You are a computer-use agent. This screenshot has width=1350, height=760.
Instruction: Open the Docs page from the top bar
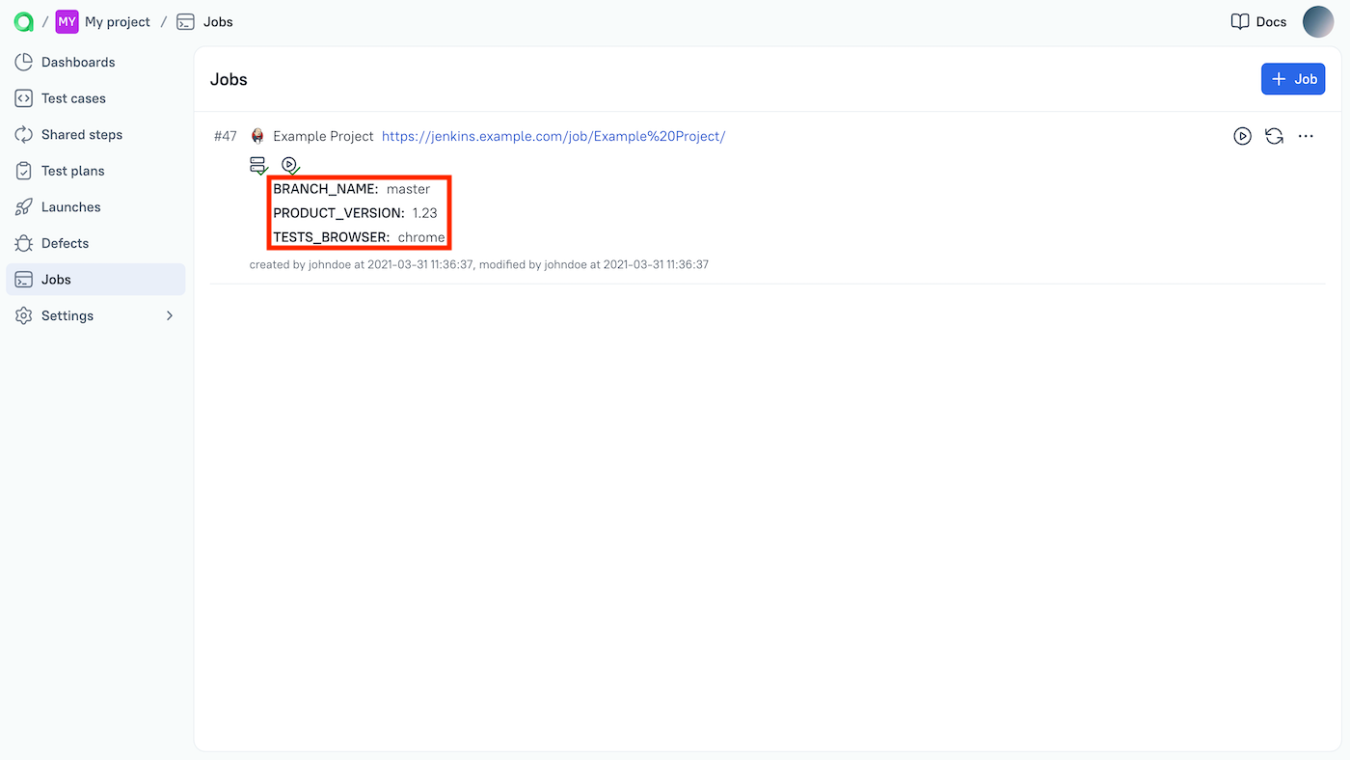(x=1257, y=21)
